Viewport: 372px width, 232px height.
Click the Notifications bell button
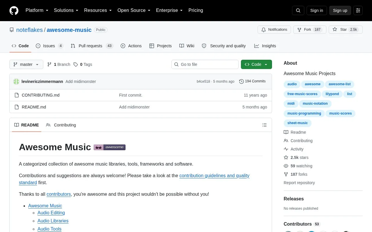274,30
